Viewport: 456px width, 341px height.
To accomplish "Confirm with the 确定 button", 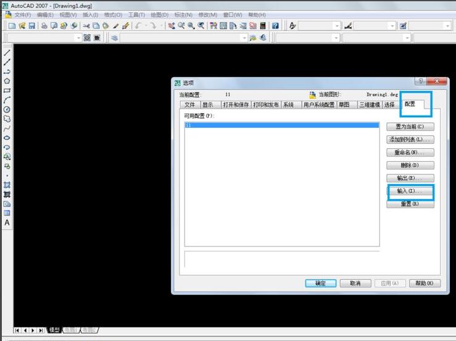I will (320, 284).
